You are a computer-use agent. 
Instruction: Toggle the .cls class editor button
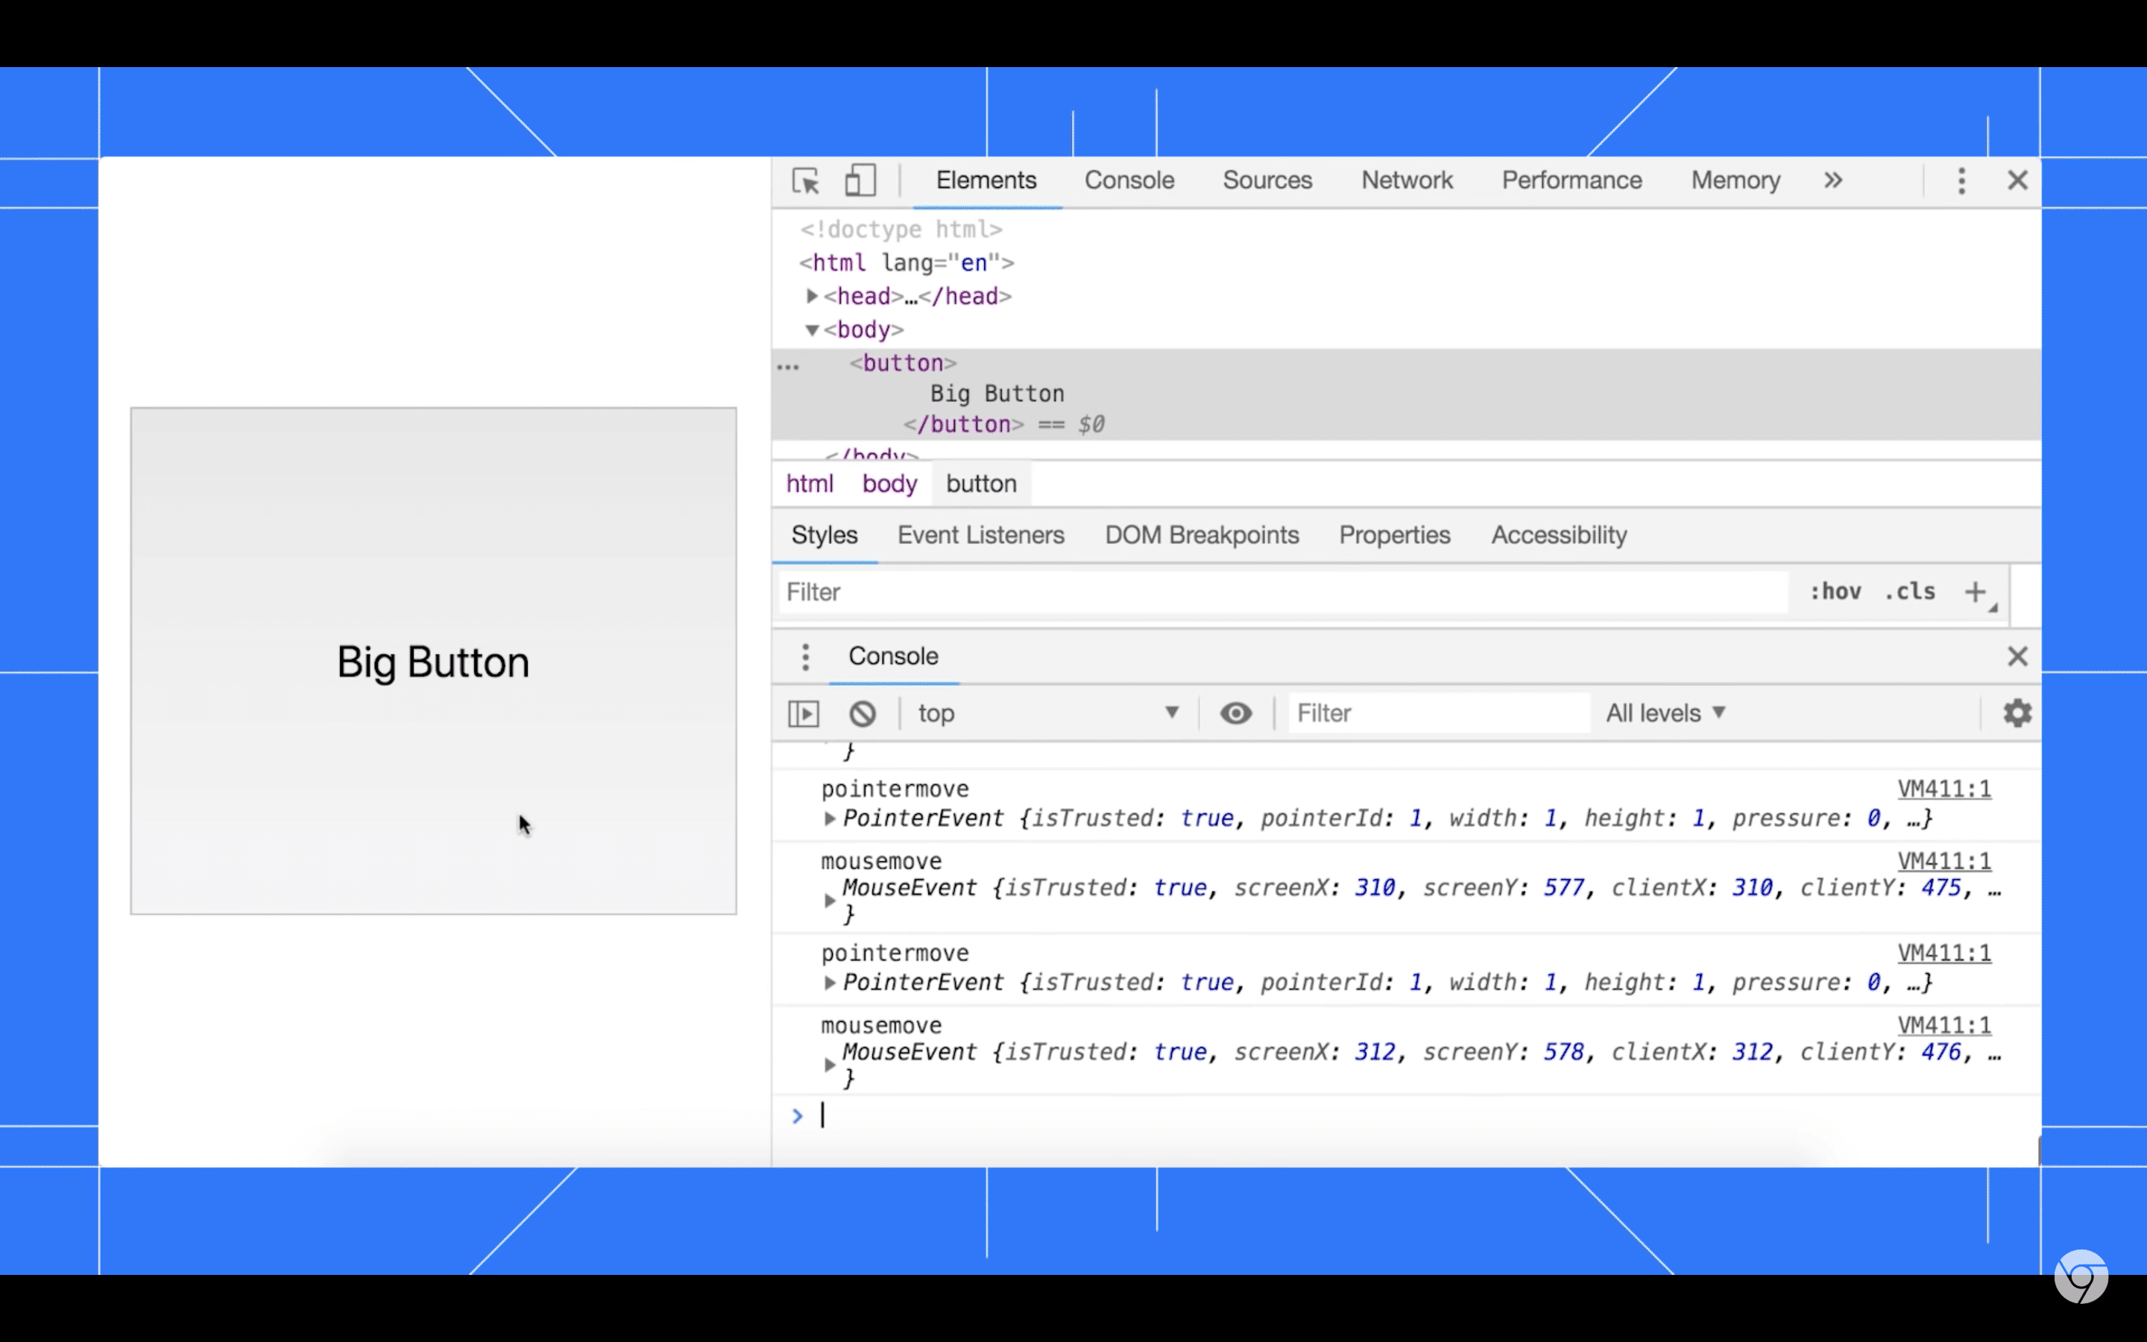coord(1911,592)
